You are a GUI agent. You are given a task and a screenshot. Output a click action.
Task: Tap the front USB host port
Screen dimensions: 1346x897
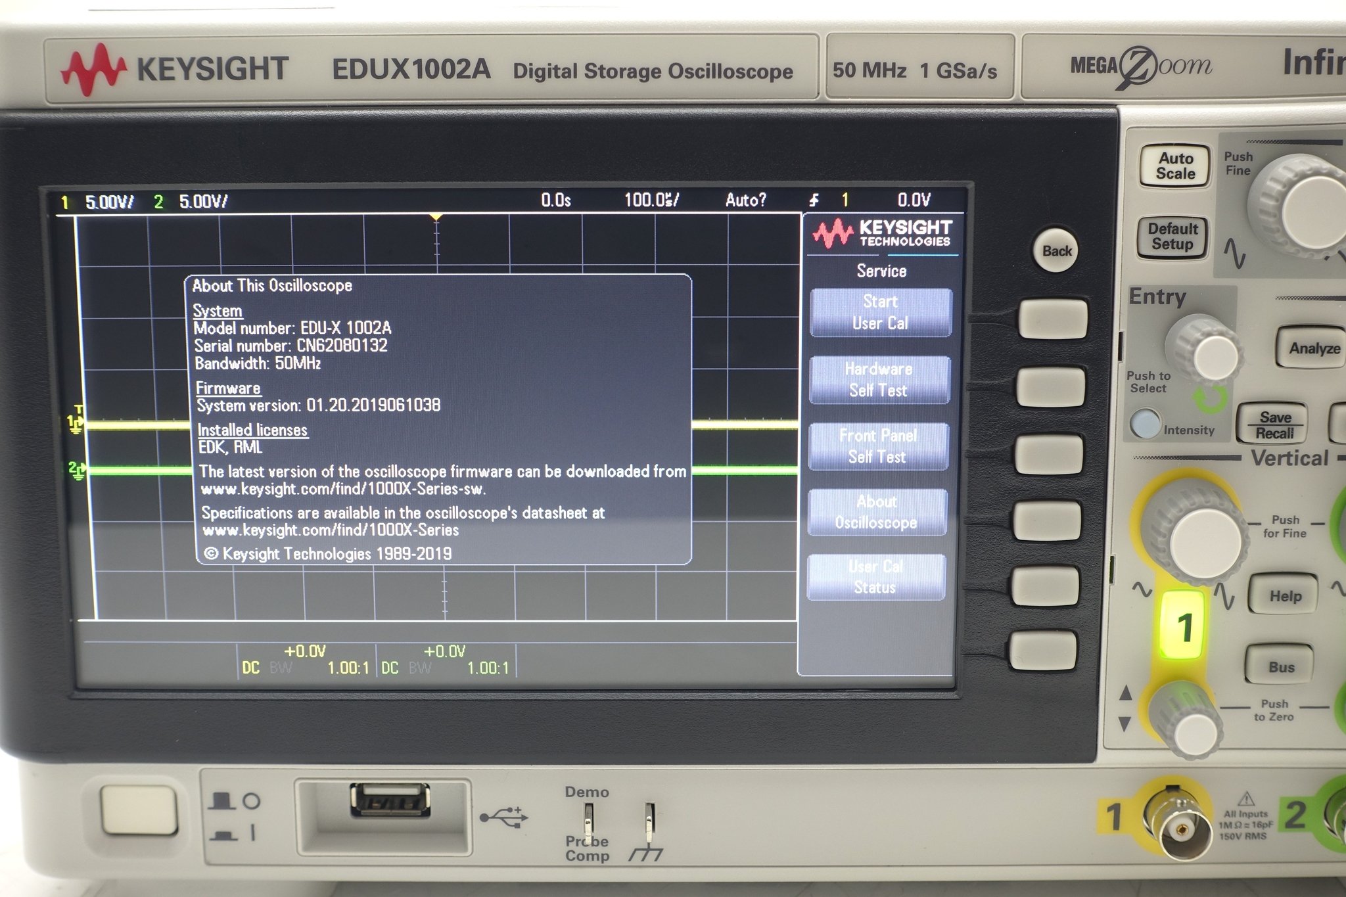[390, 800]
